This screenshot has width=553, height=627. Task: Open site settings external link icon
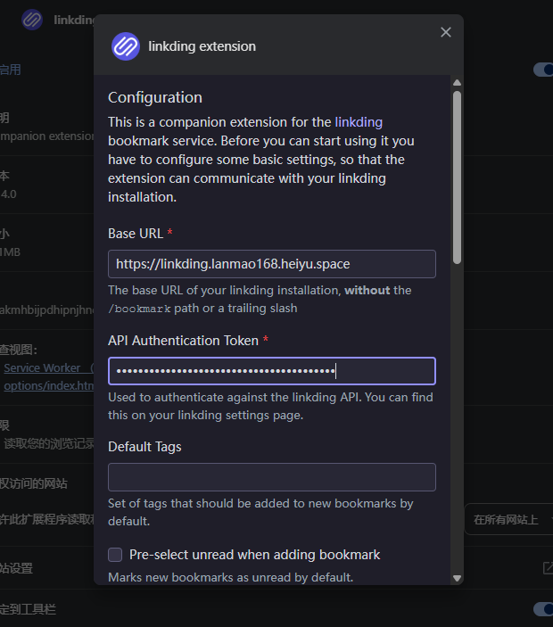pyautogui.click(x=549, y=568)
